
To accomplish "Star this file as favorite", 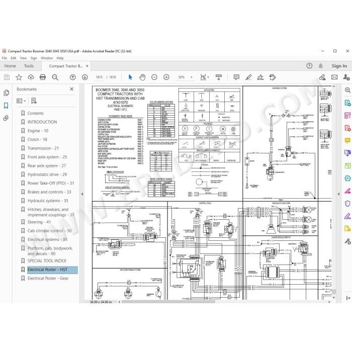I will pyautogui.click(x=19, y=77).
